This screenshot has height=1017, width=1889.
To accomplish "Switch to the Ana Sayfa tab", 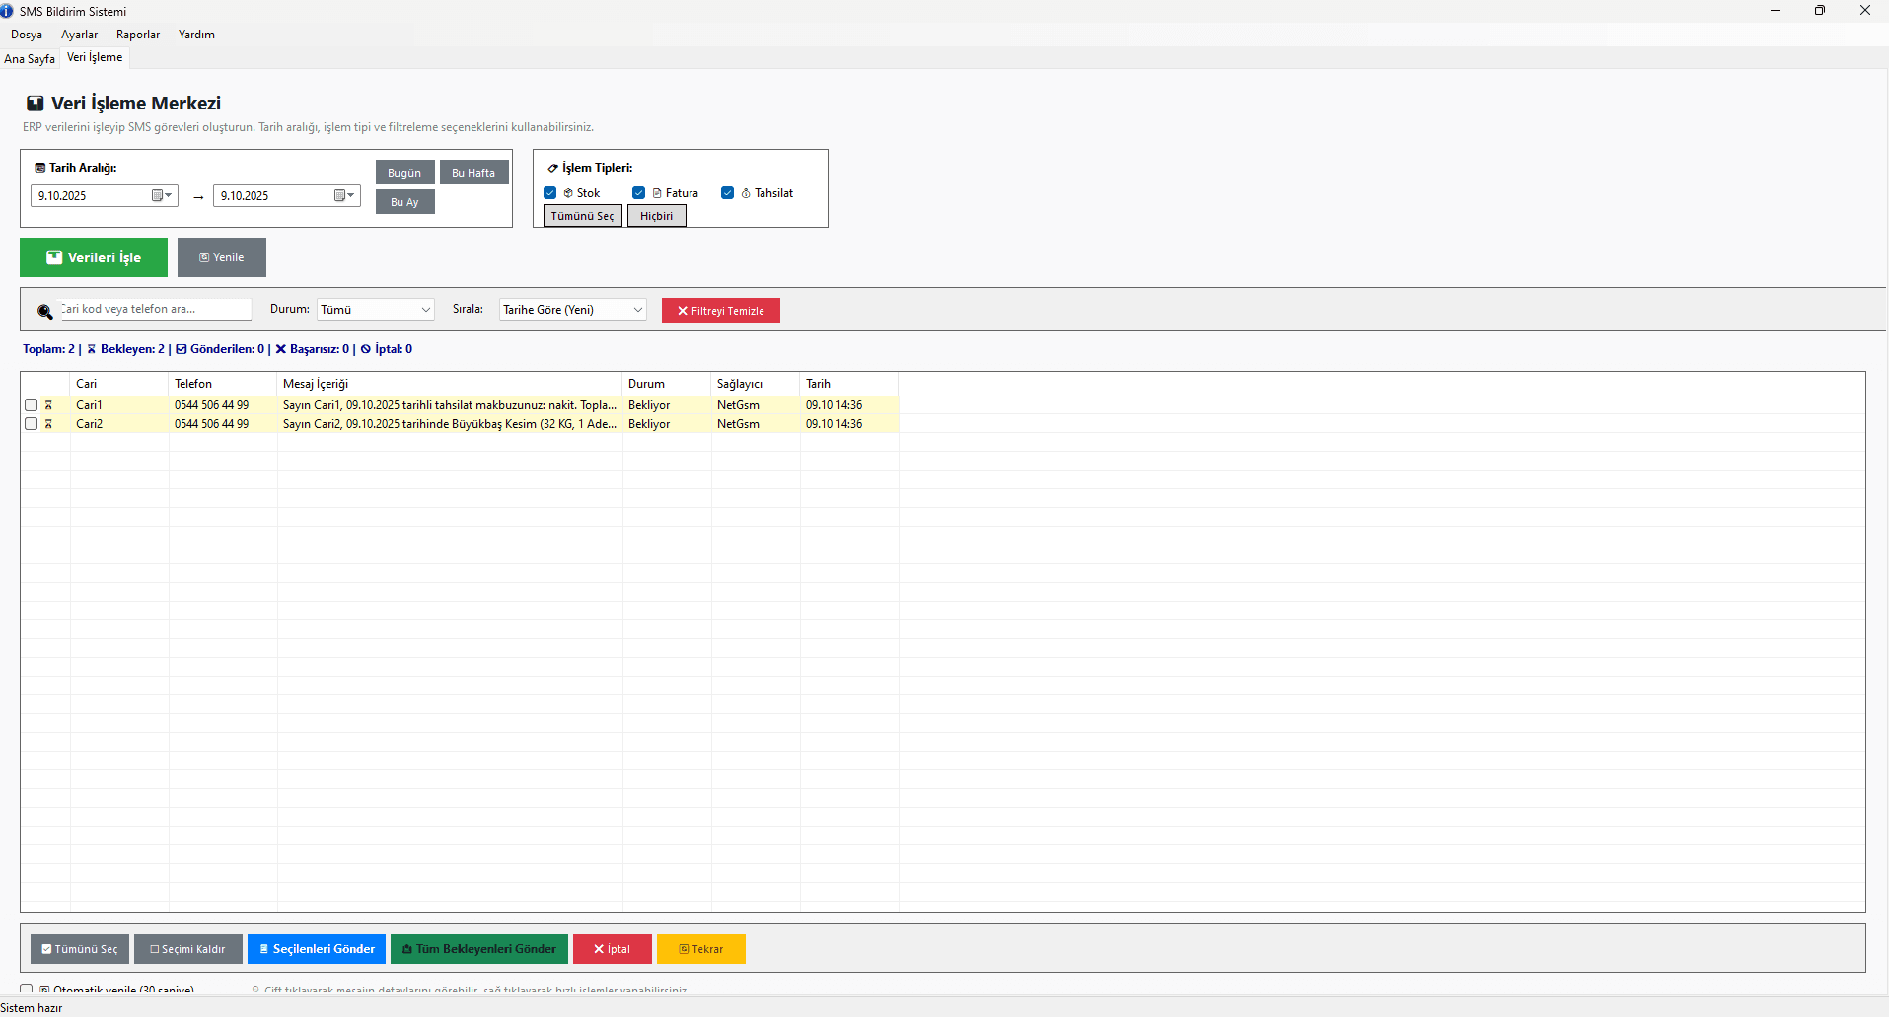I will 30,58.
